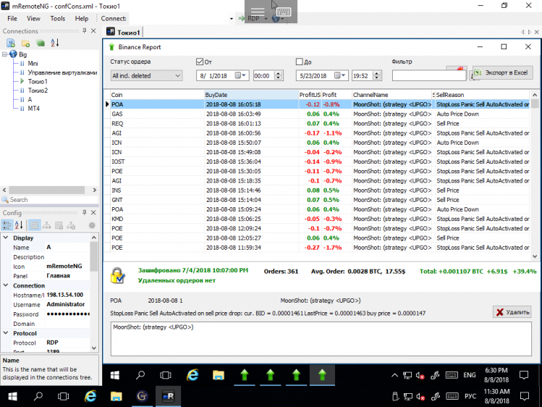542x407 pixels.
Task: Open the Tools menu
Action: [58, 19]
